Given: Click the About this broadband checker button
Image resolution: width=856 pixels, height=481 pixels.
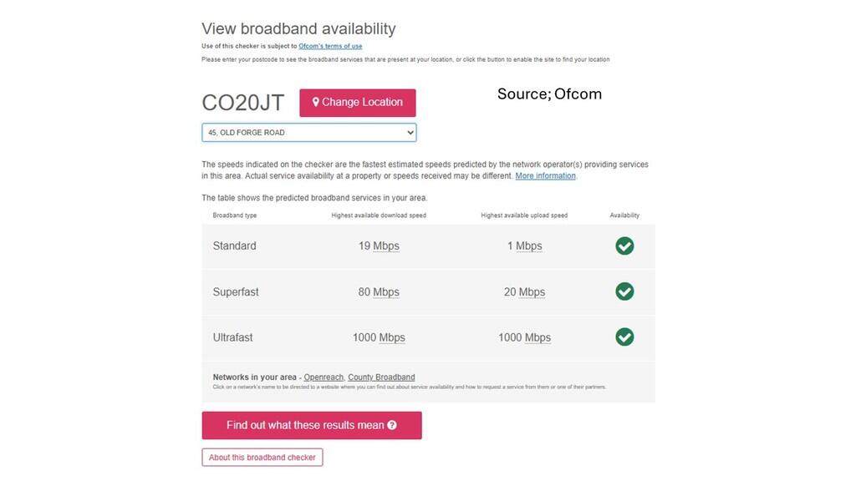Looking at the screenshot, I should coord(262,458).
